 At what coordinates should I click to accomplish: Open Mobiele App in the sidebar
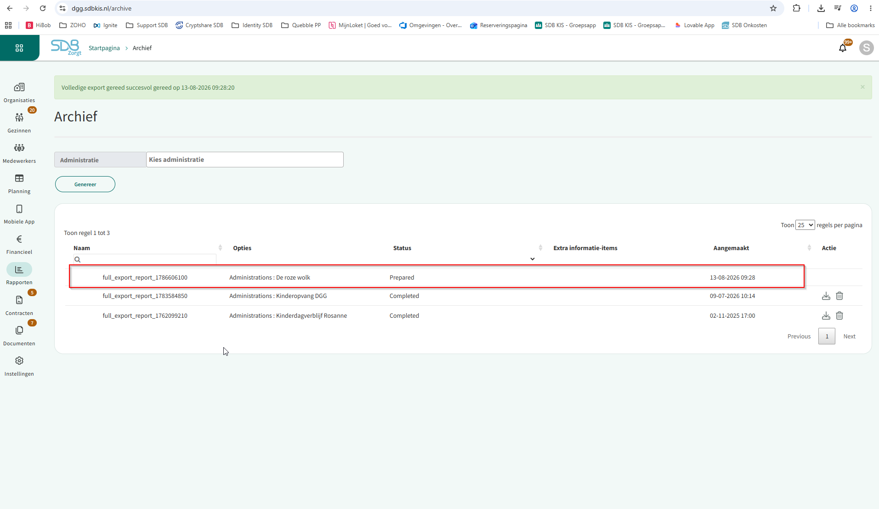(x=19, y=214)
